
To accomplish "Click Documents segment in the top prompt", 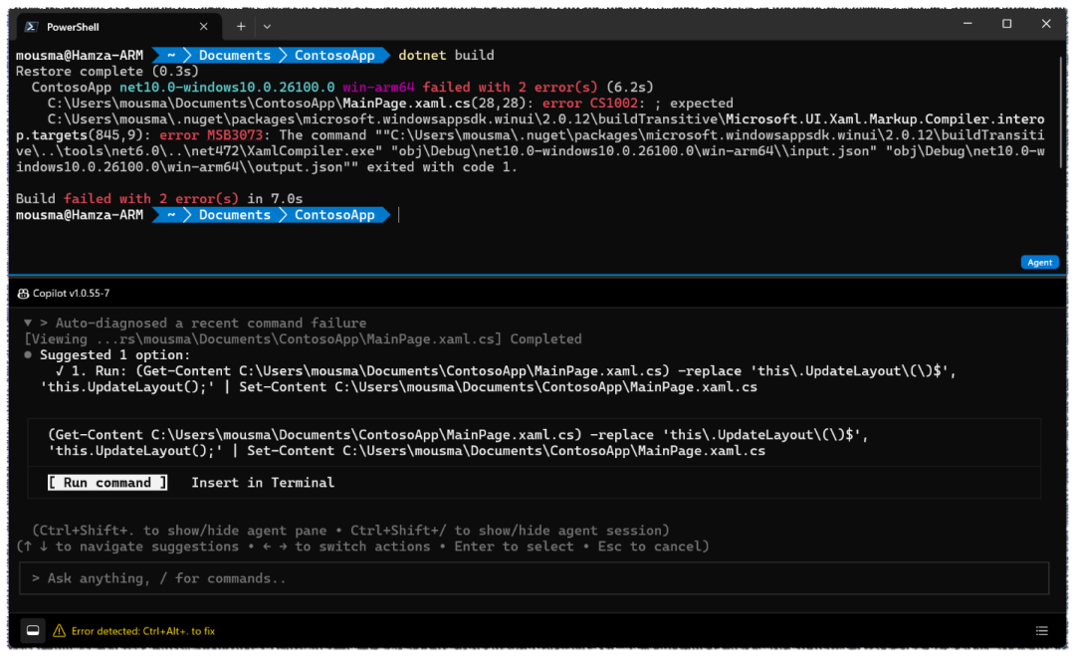I will (235, 56).
